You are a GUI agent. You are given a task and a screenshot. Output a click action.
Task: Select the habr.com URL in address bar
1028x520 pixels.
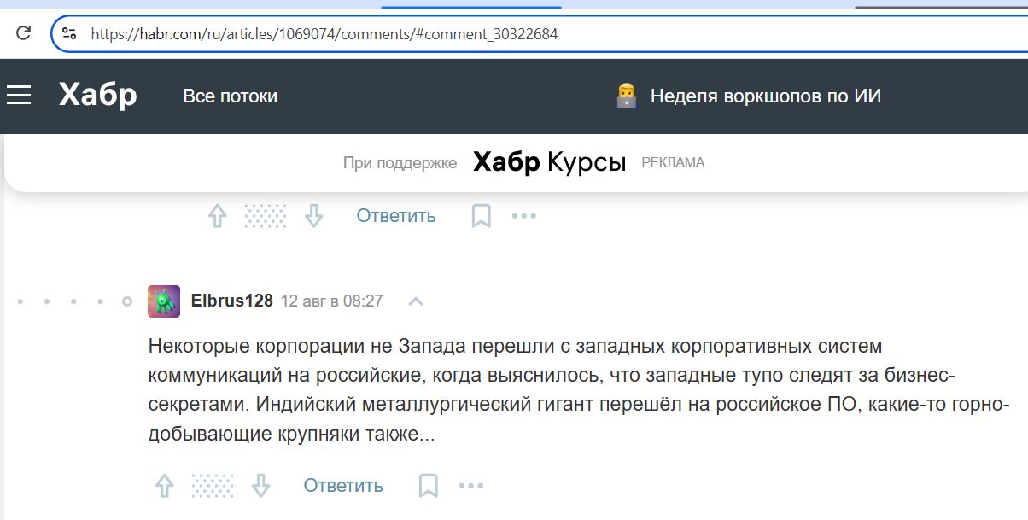click(324, 34)
